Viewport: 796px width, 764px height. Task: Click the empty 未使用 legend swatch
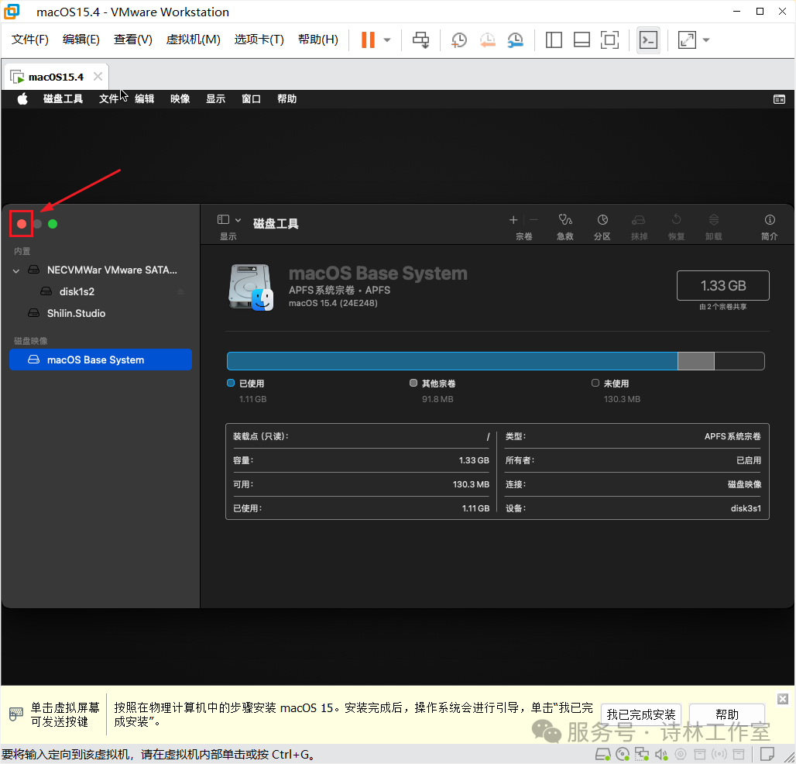click(x=595, y=383)
